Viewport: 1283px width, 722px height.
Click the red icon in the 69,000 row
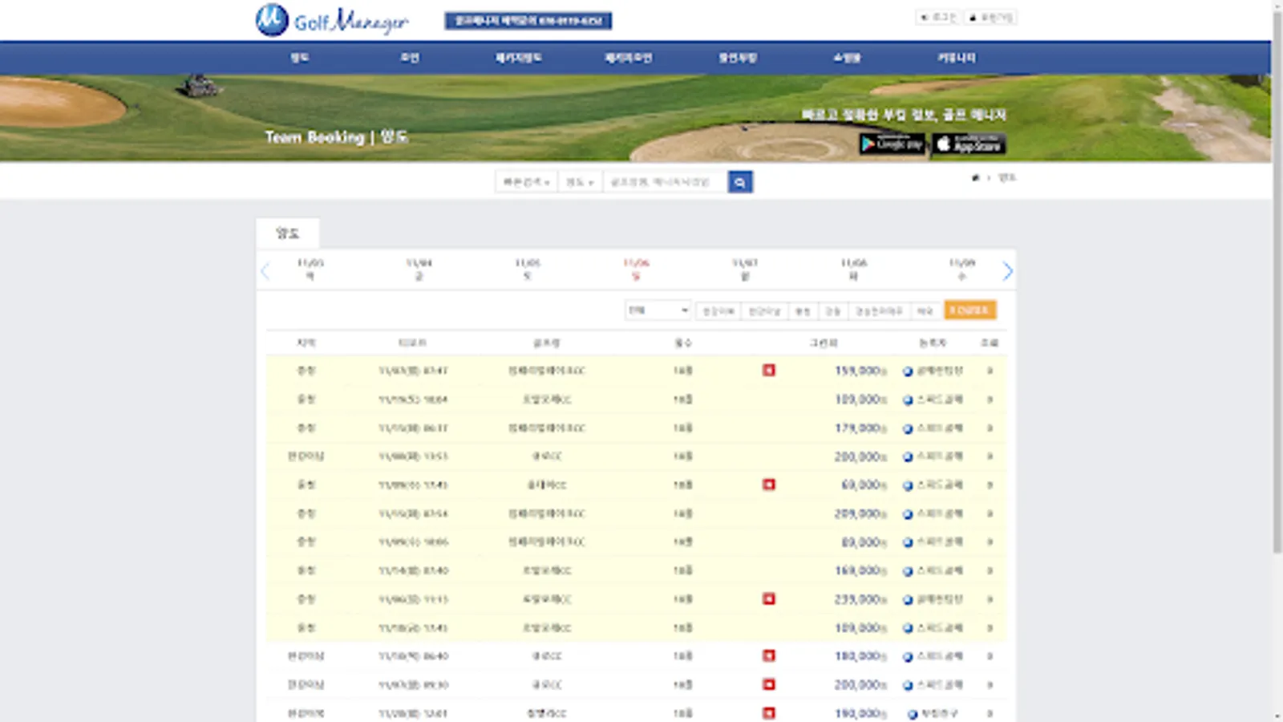coord(769,485)
